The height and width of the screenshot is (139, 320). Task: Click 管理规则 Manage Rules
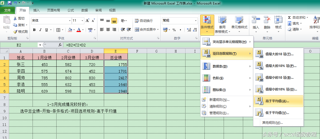point(227,113)
